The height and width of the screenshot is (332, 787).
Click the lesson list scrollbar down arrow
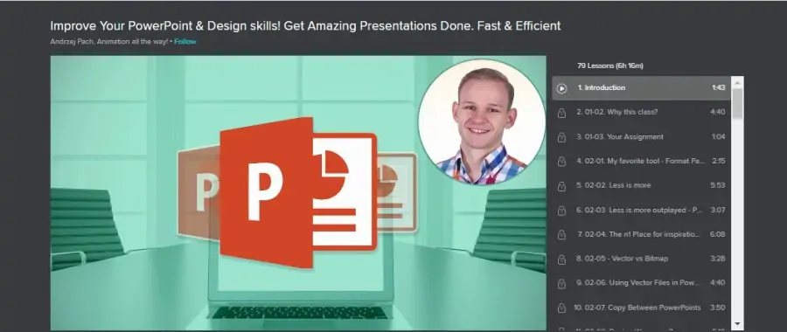[737, 323]
